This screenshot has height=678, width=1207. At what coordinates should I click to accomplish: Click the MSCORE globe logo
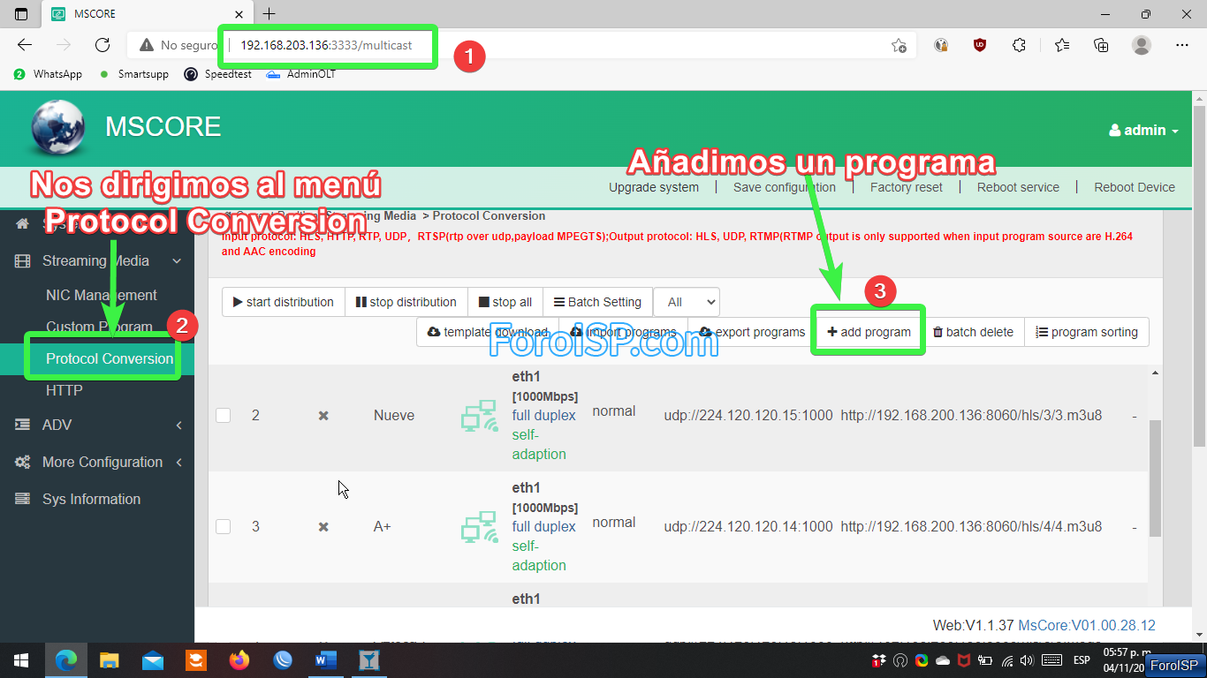tap(55, 128)
